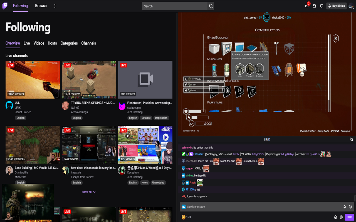The width and height of the screenshot is (356, 222).
Task: Click the channel points coin icon showing 1.7K
Action: [184, 217]
